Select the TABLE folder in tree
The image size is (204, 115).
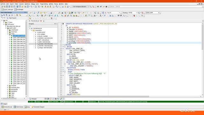coord(13,93)
